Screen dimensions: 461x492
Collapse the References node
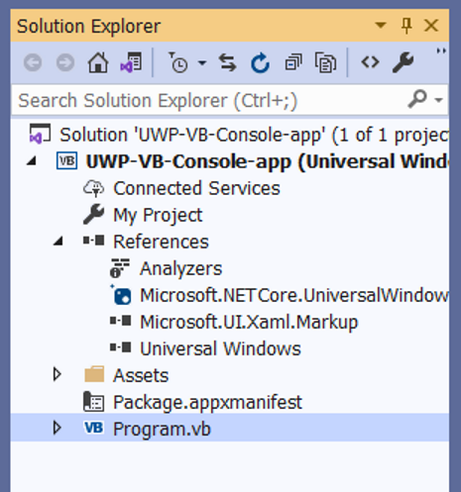58,242
